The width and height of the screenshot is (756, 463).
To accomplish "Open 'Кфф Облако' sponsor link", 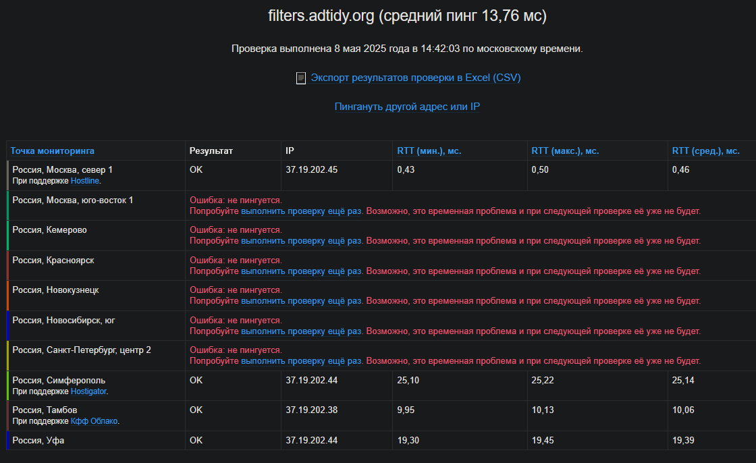I will 94,421.
